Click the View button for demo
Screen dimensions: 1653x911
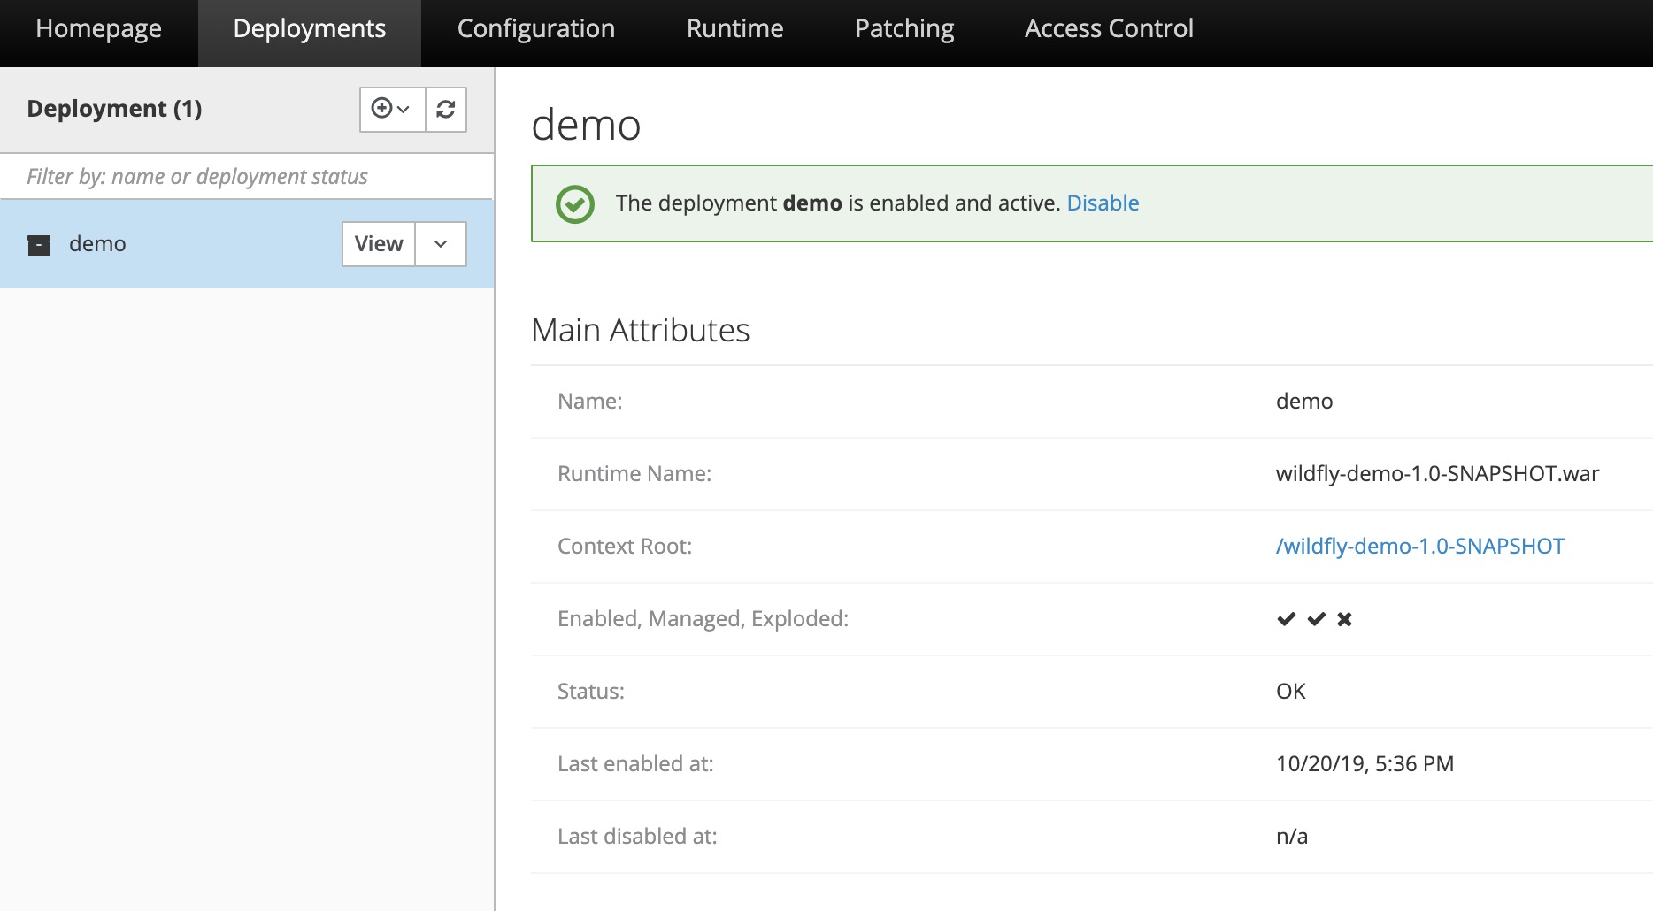[x=379, y=244]
